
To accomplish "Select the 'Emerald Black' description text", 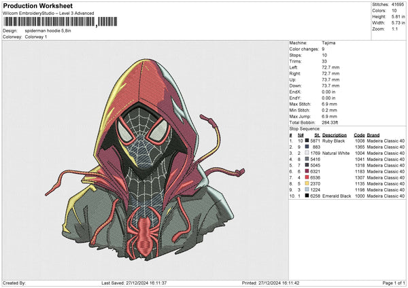I will click(x=337, y=196).
